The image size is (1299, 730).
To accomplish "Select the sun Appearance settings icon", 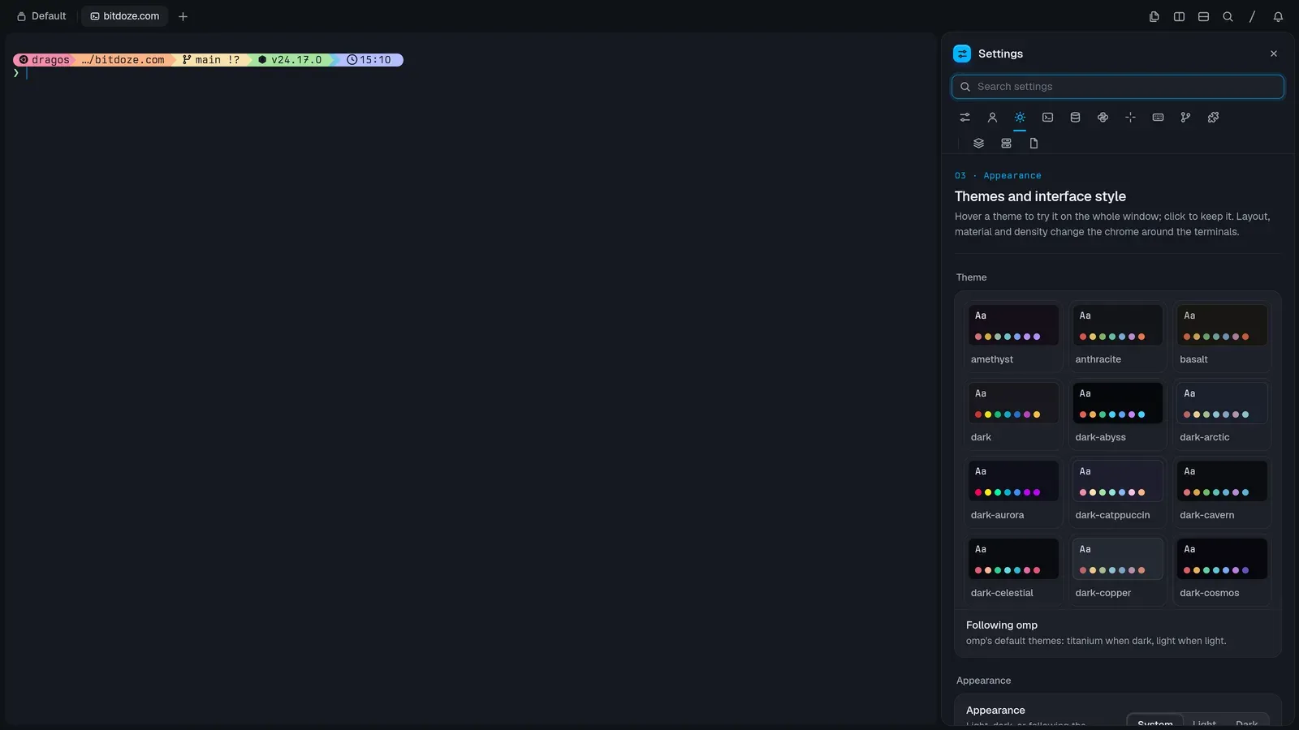I will (1020, 118).
